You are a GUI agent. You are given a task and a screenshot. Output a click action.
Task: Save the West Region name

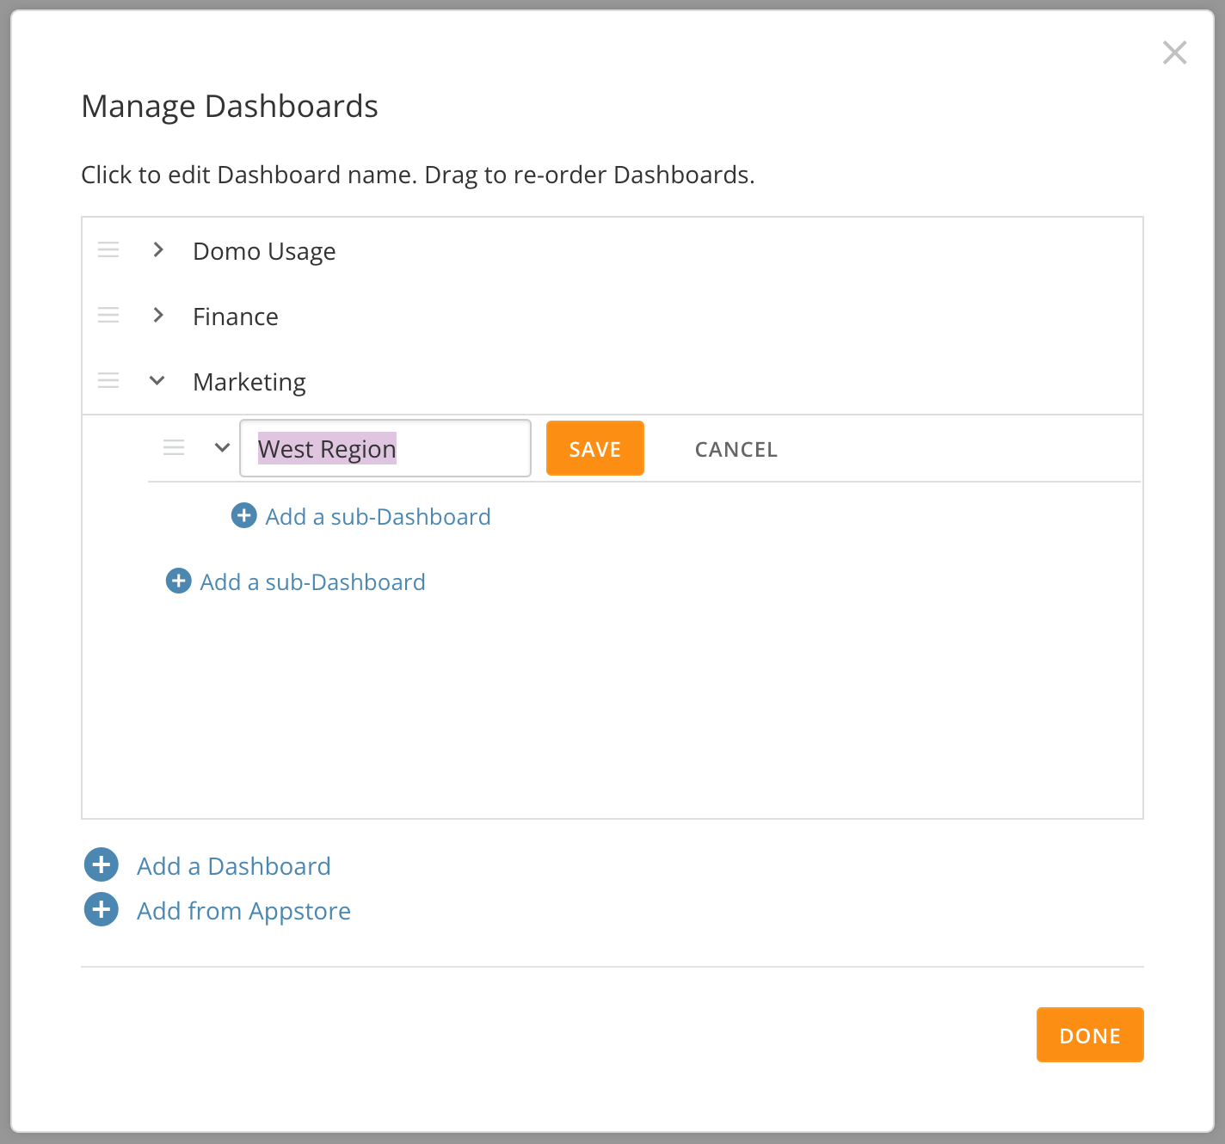(x=595, y=448)
